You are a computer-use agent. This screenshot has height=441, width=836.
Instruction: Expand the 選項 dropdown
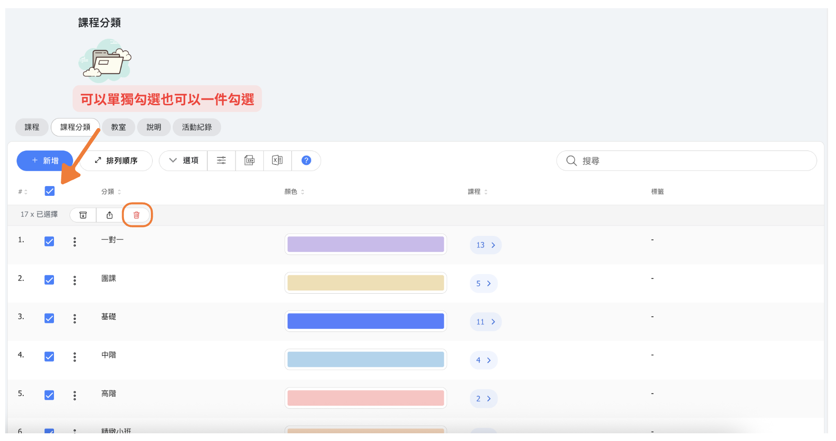[x=184, y=161]
